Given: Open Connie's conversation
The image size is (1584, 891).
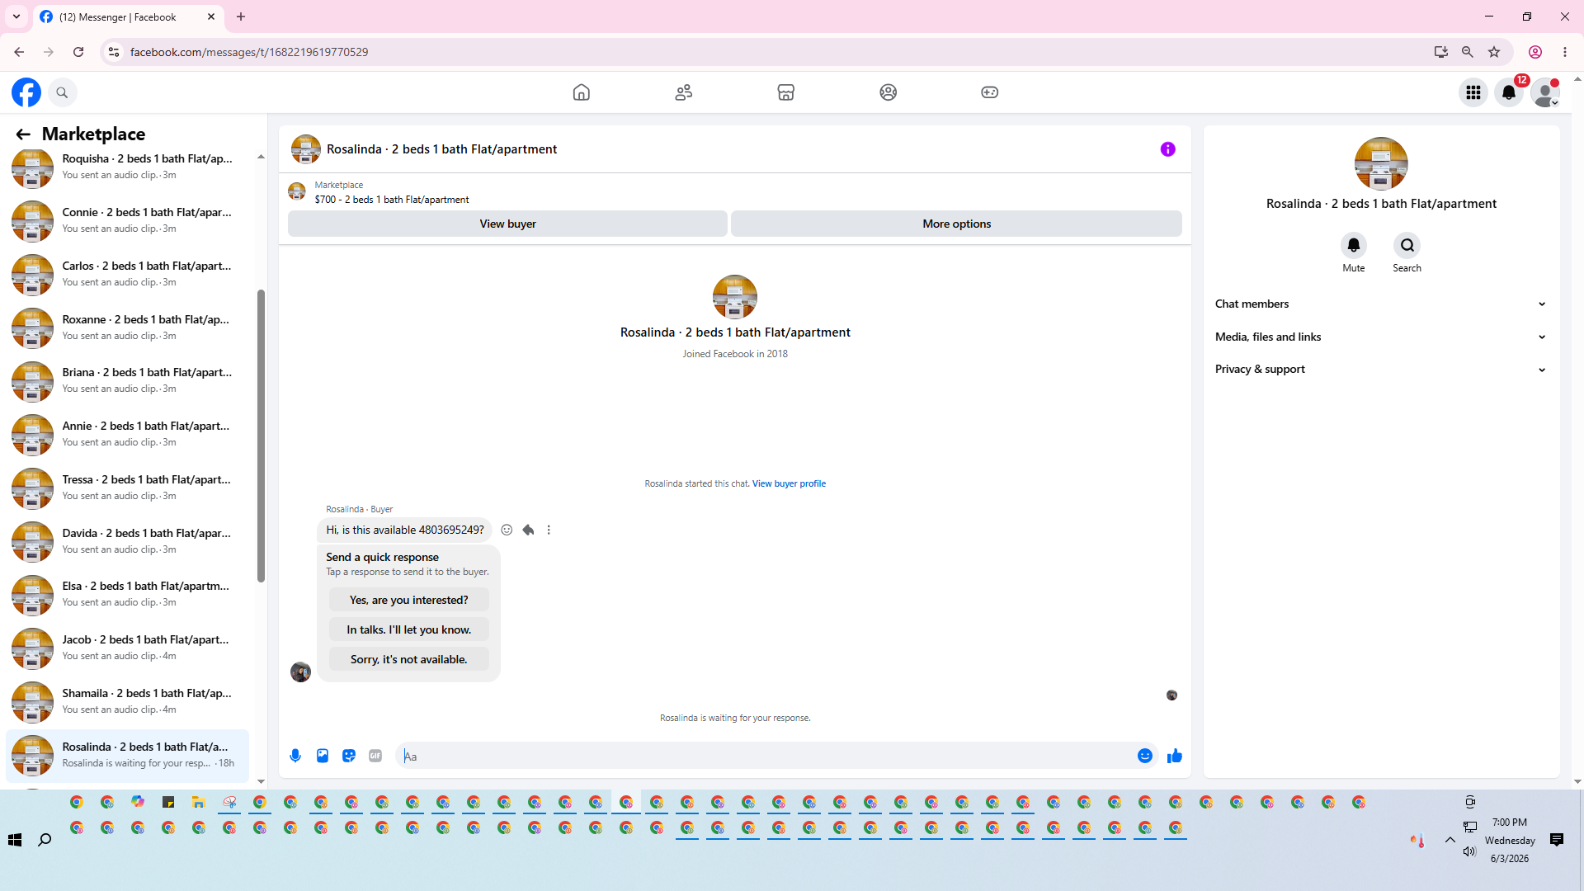Looking at the screenshot, I should tap(128, 220).
